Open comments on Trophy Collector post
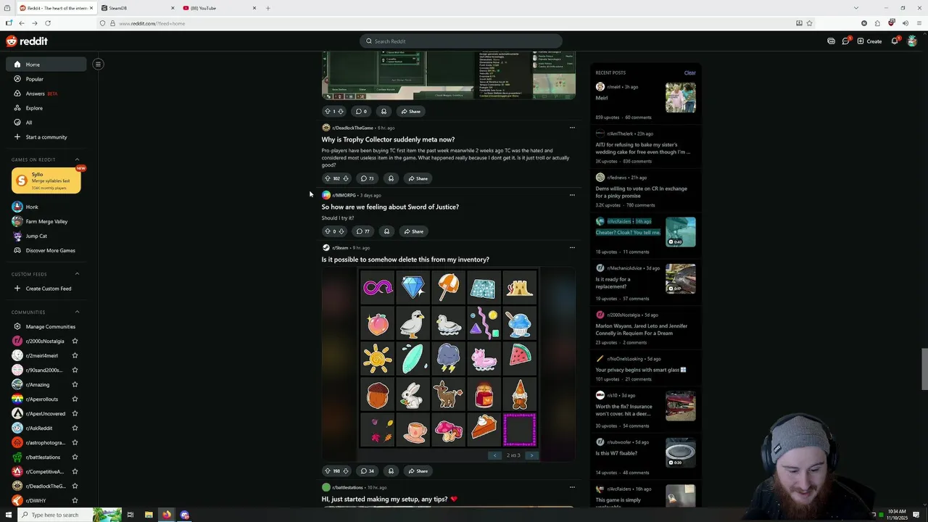 coord(367,178)
